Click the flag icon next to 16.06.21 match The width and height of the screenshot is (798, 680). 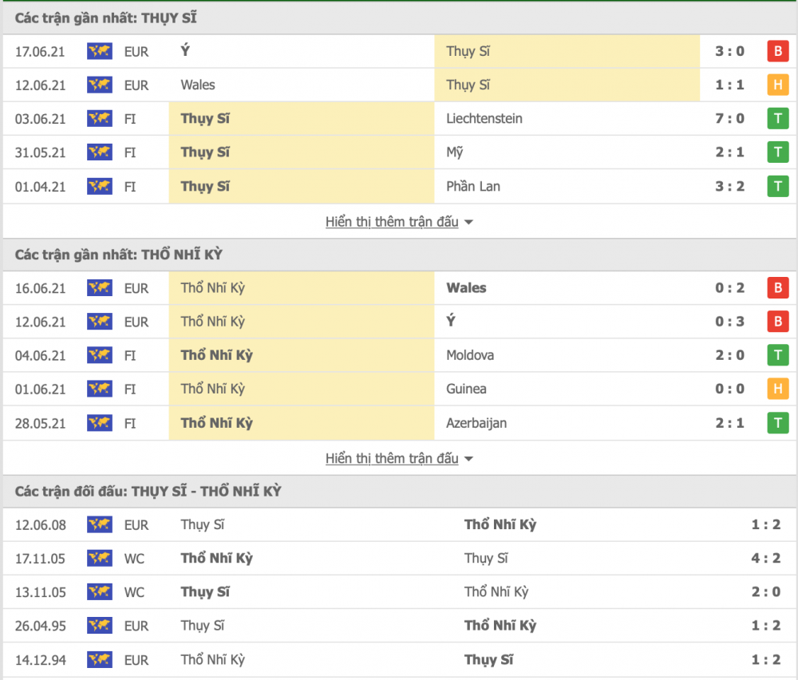point(100,288)
